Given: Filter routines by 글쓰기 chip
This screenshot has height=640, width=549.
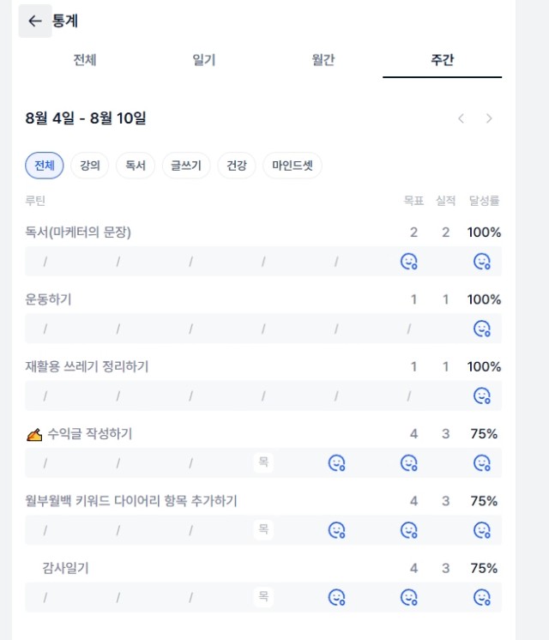Looking at the screenshot, I should tap(186, 166).
